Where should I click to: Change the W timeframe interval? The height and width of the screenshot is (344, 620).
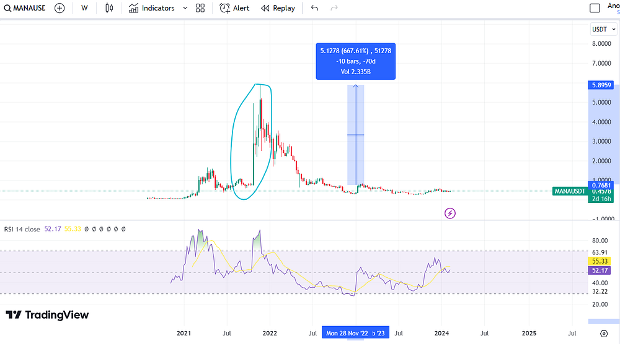(84, 8)
